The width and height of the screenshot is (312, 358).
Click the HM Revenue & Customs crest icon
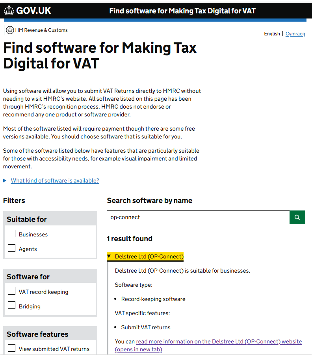tap(10, 30)
